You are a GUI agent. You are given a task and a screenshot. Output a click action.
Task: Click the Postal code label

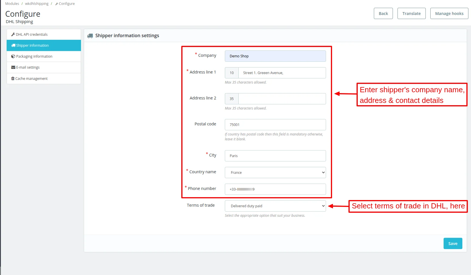click(x=205, y=124)
